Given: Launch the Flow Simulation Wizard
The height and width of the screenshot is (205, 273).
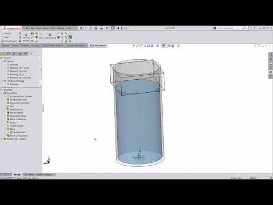Looking at the screenshot, I should coord(6,34).
